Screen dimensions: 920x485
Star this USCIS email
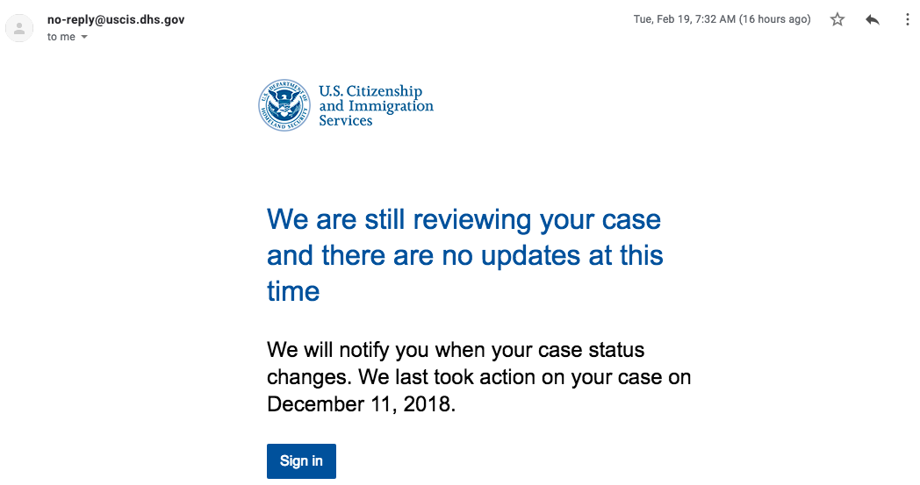pyautogui.click(x=837, y=19)
